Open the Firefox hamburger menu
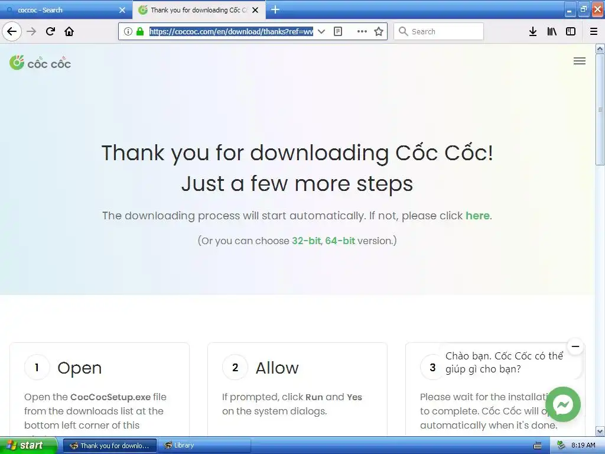 point(594,31)
